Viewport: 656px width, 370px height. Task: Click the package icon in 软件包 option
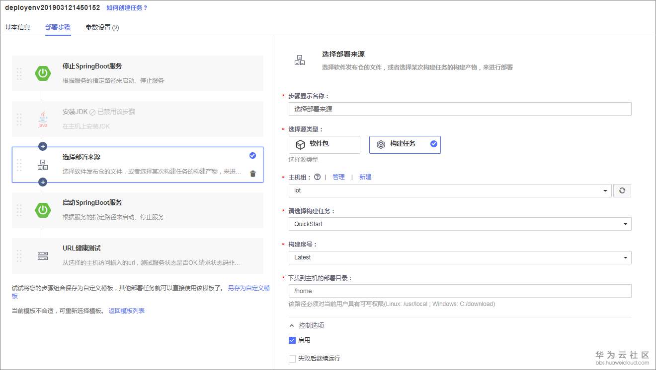(x=300, y=144)
